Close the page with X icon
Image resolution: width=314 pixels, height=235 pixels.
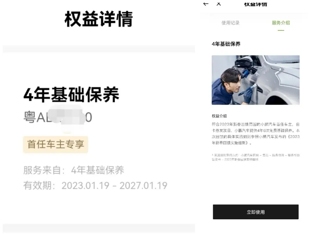click(x=219, y=4)
